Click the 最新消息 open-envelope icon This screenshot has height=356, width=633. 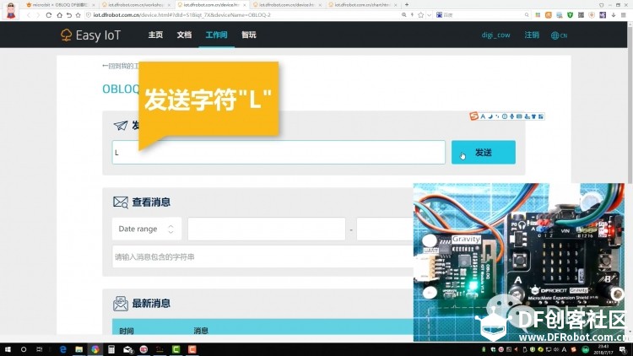(121, 303)
